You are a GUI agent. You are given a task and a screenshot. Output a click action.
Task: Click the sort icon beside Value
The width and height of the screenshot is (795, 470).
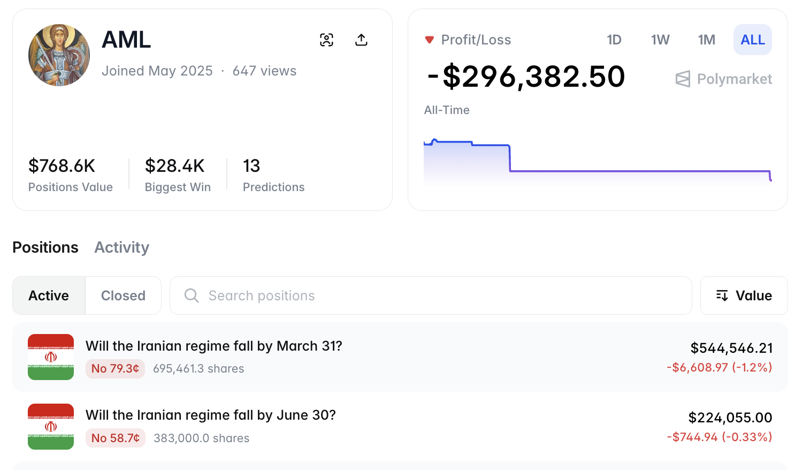pyautogui.click(x=722, y=295)
